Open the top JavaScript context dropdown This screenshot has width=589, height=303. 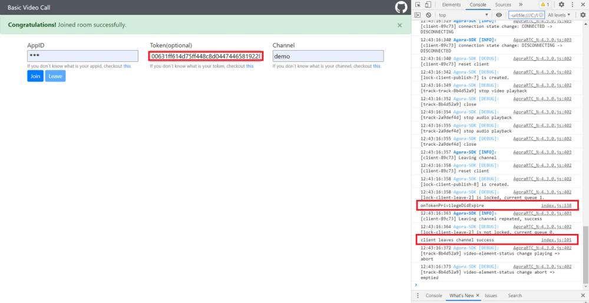pos(464,15)
